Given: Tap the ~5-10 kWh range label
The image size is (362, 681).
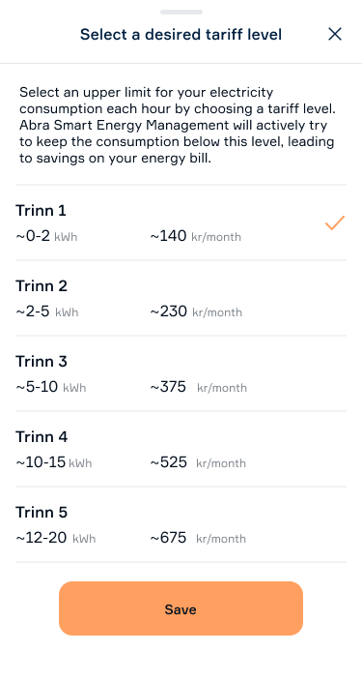Looking at the screenshot, I should point(51,387).
